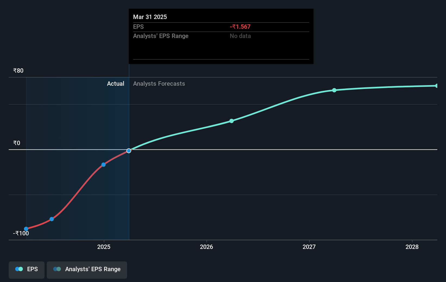Toggle the EPS legend series
This screenshot has width=446, height=282.
tap(27, 270)
